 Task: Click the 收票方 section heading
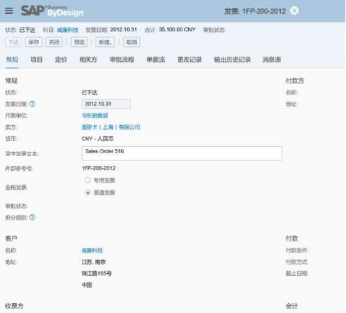pos(14,306)
